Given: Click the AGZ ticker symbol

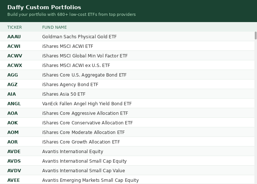Looking at the screenshot, I should (12, 85).
